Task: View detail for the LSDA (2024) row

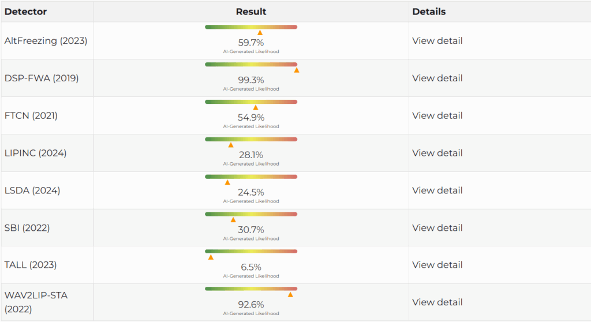Action: (437, 190)
